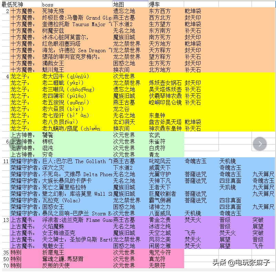Select the 老大囚牛 (qiúniú) cell
The width and height of the screenshot is (276, 272).
pyautogui.click(x=65, y=77)
